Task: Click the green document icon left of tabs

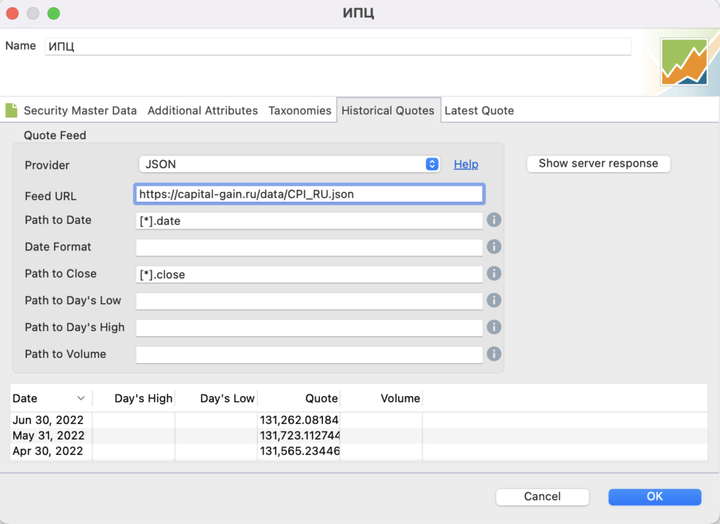Action: coord(11,110)
